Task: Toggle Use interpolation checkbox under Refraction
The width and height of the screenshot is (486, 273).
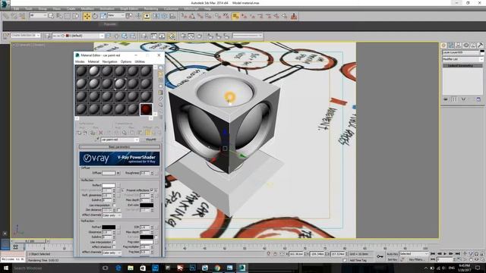Action: pyautogui.click(x=114, y=242)
